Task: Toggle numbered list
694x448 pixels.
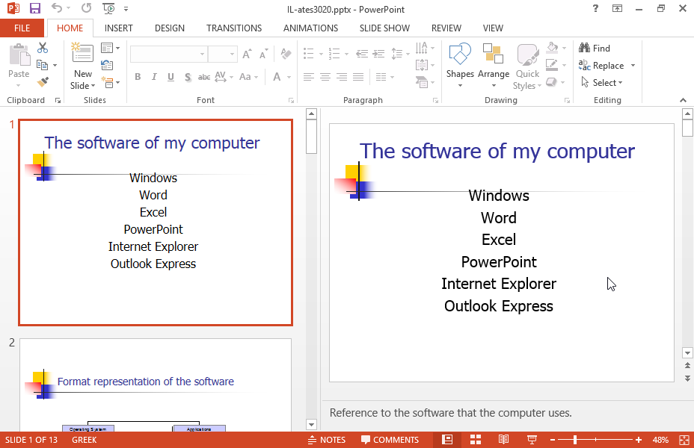Action: coord(334,54)
